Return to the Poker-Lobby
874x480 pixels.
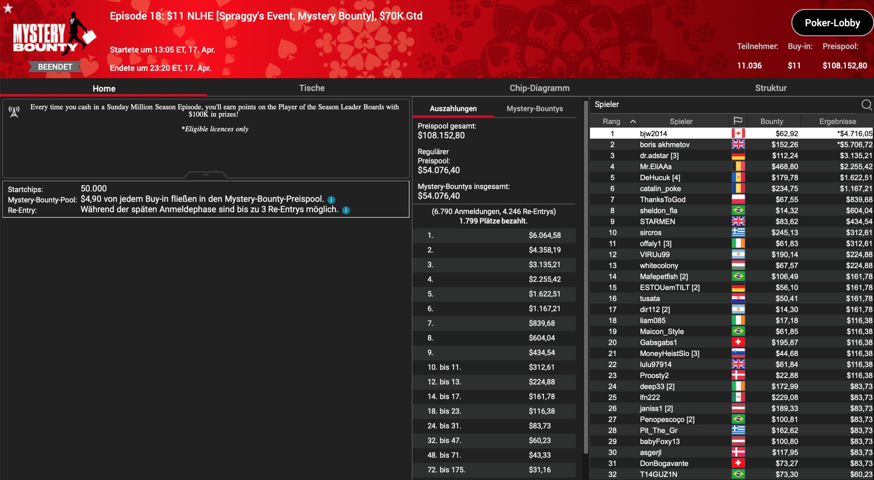(832, 23)
